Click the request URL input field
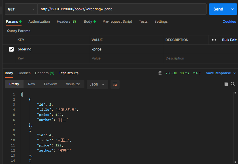Viewport: 238px width, 164px height. click(122, 9)
